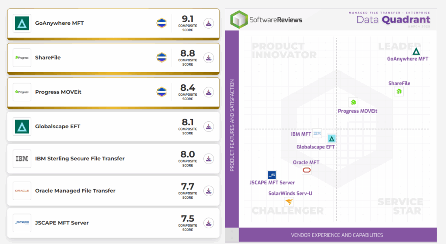Click the IBM logo in the list
446x244 pixels.
[x=22, y=158]
